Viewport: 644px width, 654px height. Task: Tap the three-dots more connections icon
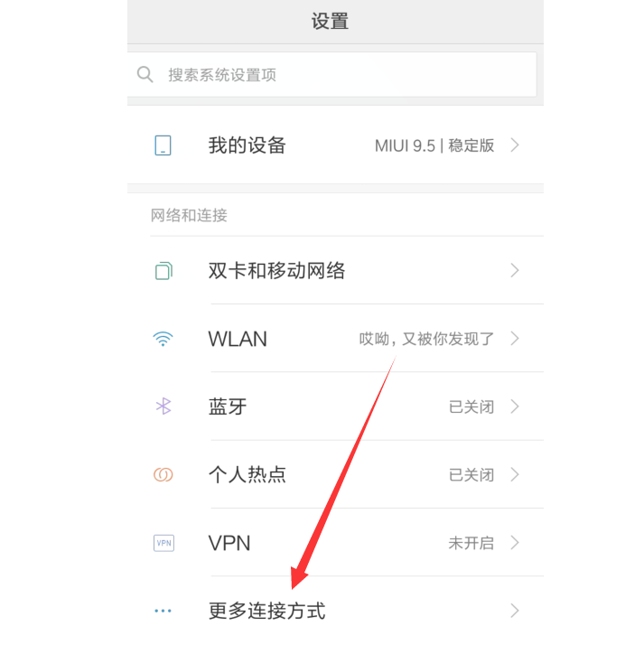(x=163, y=611)
